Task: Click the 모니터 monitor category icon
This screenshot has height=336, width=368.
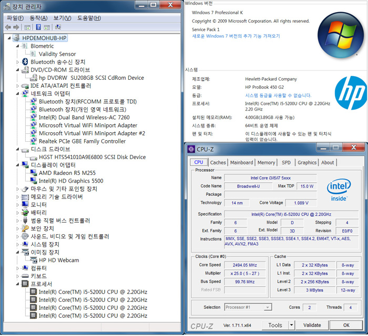Action: (25, 204)
